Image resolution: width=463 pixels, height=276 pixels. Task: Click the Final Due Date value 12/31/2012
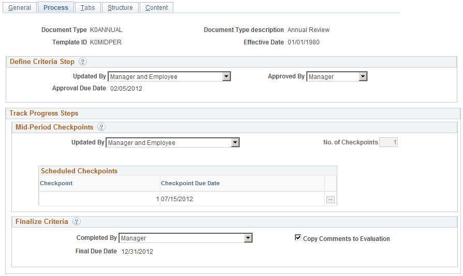click(x=137, y=252)
